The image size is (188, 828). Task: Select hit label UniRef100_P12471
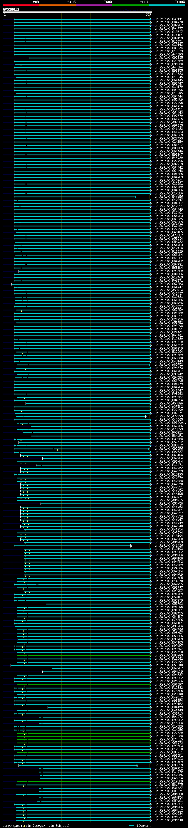[168, 465]
